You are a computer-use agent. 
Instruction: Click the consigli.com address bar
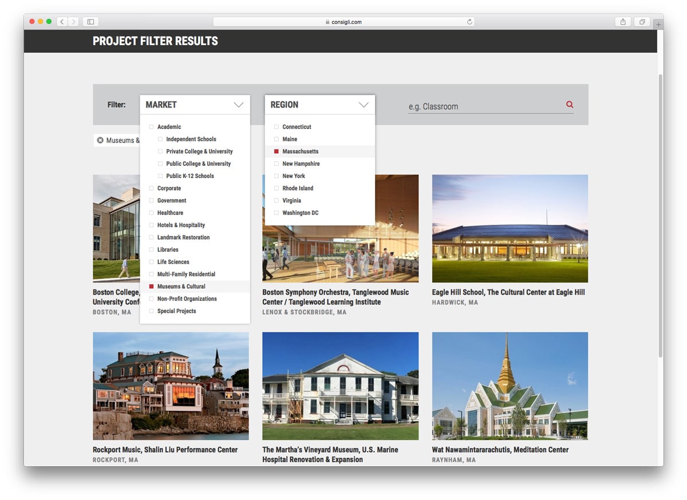point(343,22)
